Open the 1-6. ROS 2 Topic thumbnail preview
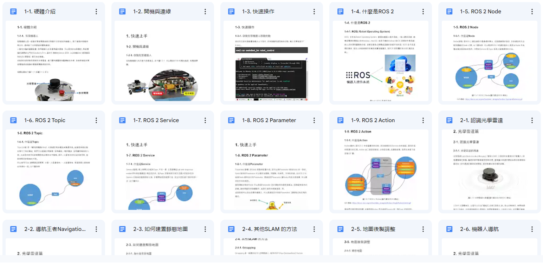 click(54, 170)
